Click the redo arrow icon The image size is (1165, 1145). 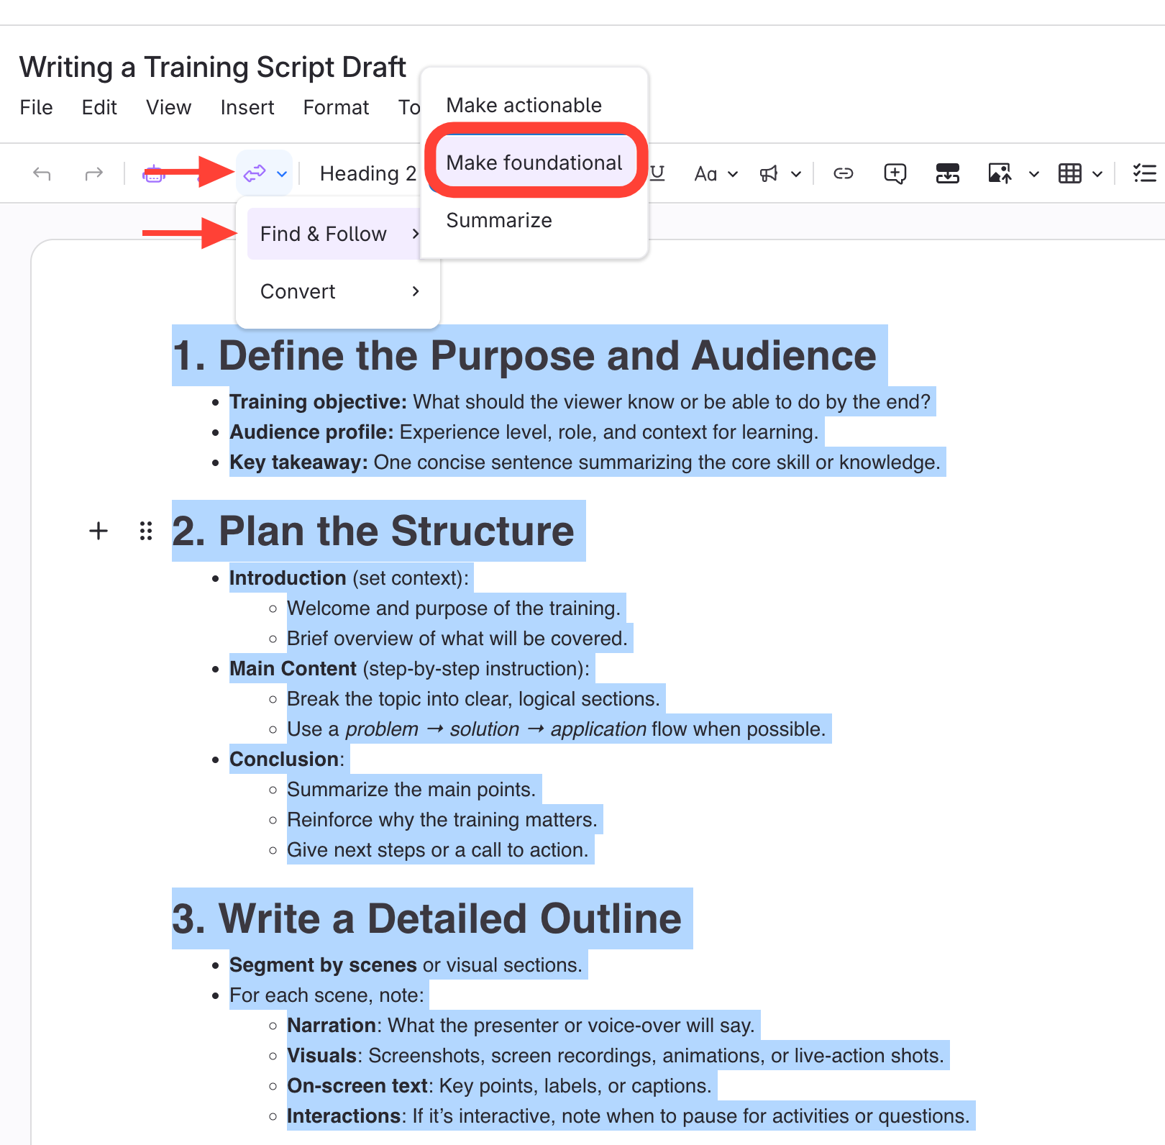pyautogui.click(x=93, y=173)
